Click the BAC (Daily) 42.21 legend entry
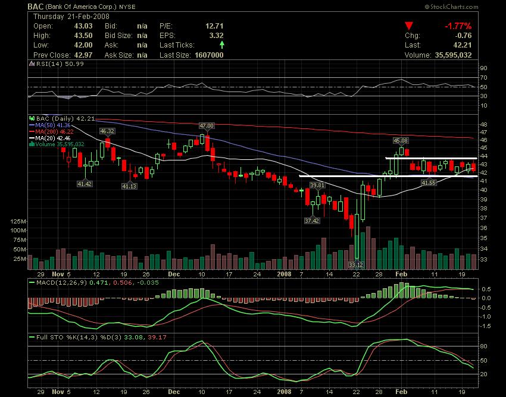506x397 pixels. click(65, 119)
